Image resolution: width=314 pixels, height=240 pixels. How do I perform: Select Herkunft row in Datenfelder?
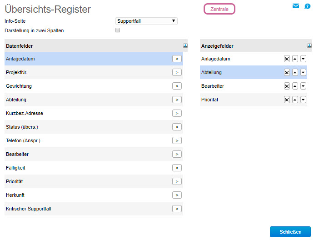pos(94,195)
